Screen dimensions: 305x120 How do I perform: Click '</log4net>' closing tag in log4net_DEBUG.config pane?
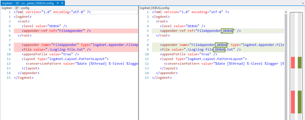pos(162,78)
